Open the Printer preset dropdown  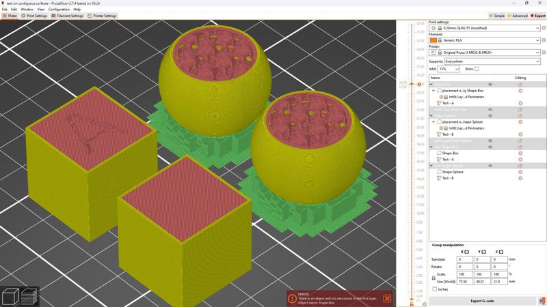point(485,53)
